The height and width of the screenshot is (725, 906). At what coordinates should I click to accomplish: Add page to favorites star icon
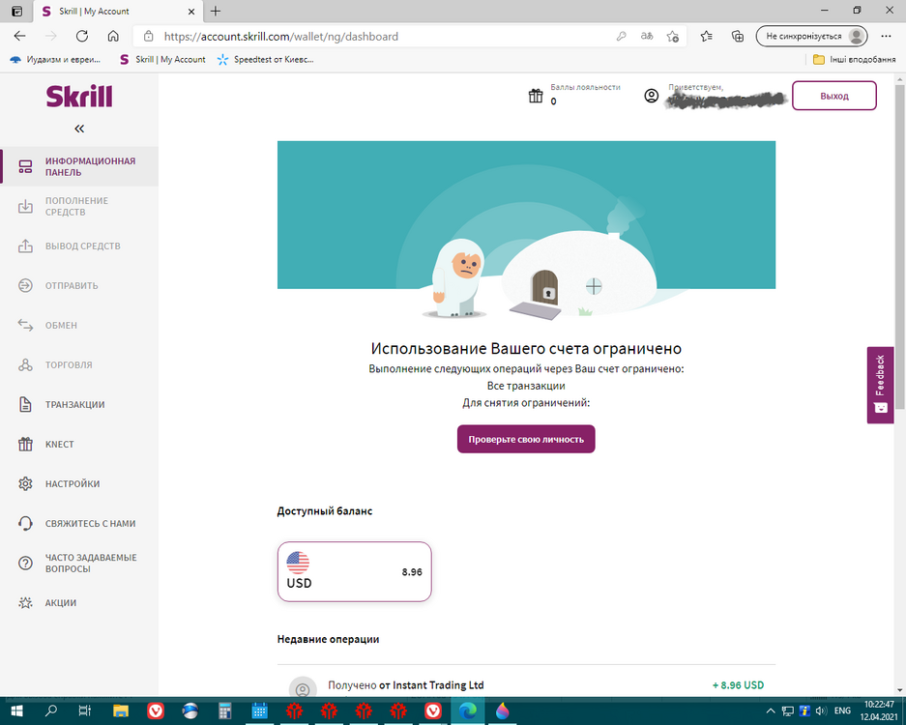tap(672, 37)
